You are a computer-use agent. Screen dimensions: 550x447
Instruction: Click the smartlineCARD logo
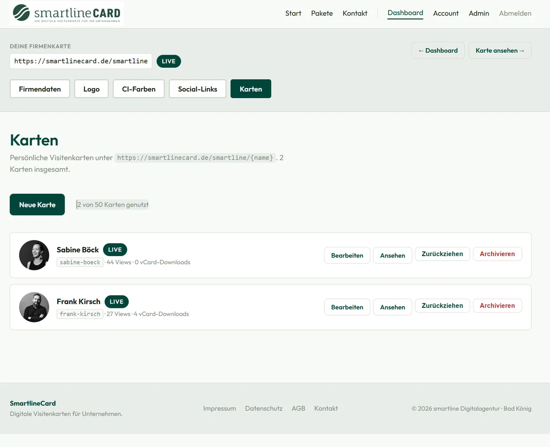tap(67, 13)
